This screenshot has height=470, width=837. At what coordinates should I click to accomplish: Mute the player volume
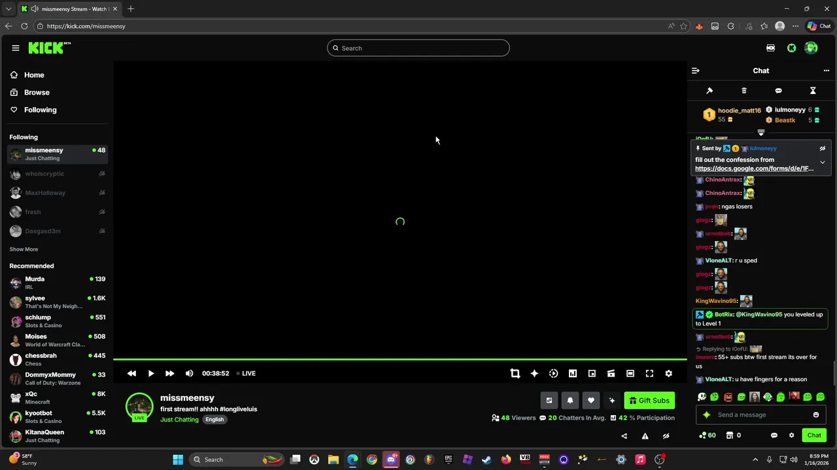point(189,373)
